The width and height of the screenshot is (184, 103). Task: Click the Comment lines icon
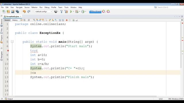(x=74, y=20)
